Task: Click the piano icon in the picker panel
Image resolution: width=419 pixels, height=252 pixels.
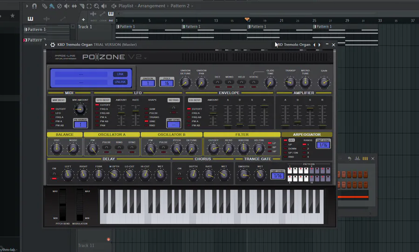Action: pyautogui.click(x=30, y=19)
